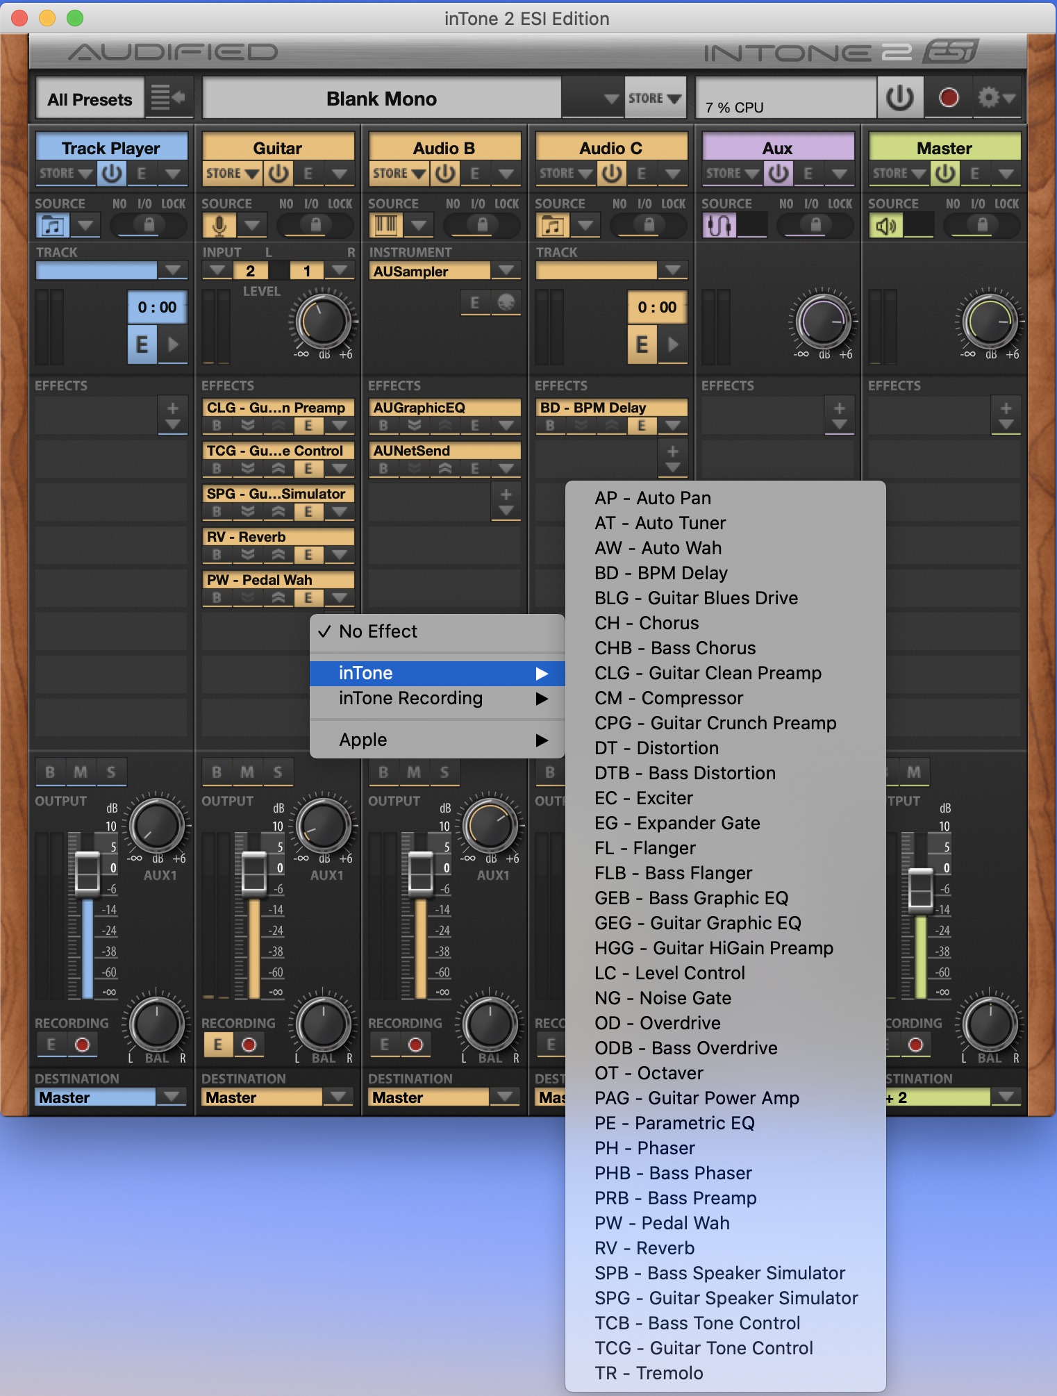This screenshot has height=1396, width=1057.
Task: Choose CH - Chorus effect
Action: coord(726,623)
